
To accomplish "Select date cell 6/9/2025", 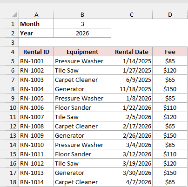I will (132, 80).
